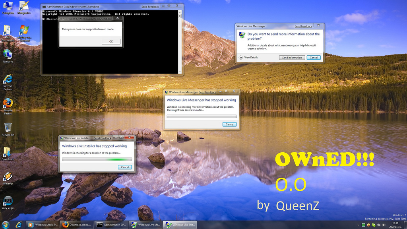Close the fullscreen mode error dialog
The height and width of the screenshot is (229, 407).
[118, 18]
